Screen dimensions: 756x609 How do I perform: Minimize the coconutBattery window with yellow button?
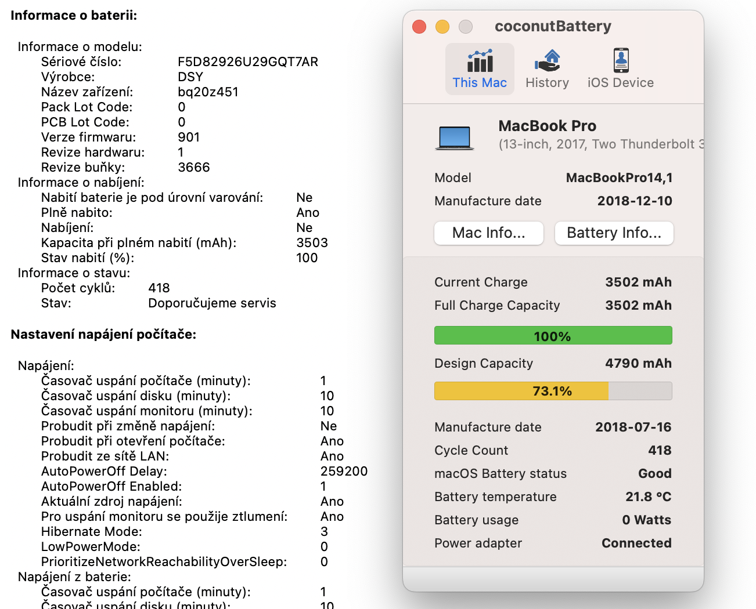(442, 27)
